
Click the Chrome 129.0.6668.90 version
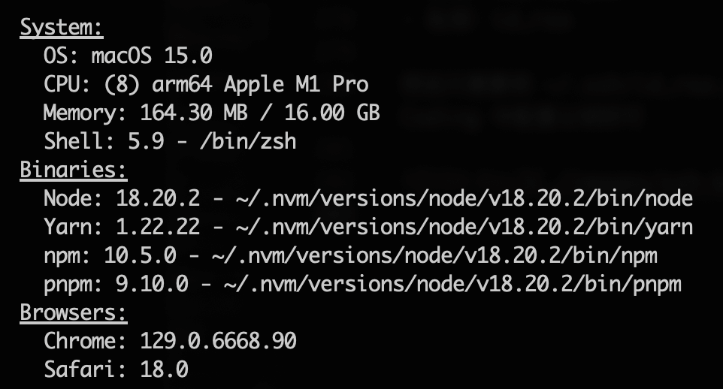[x=218, y=341]
